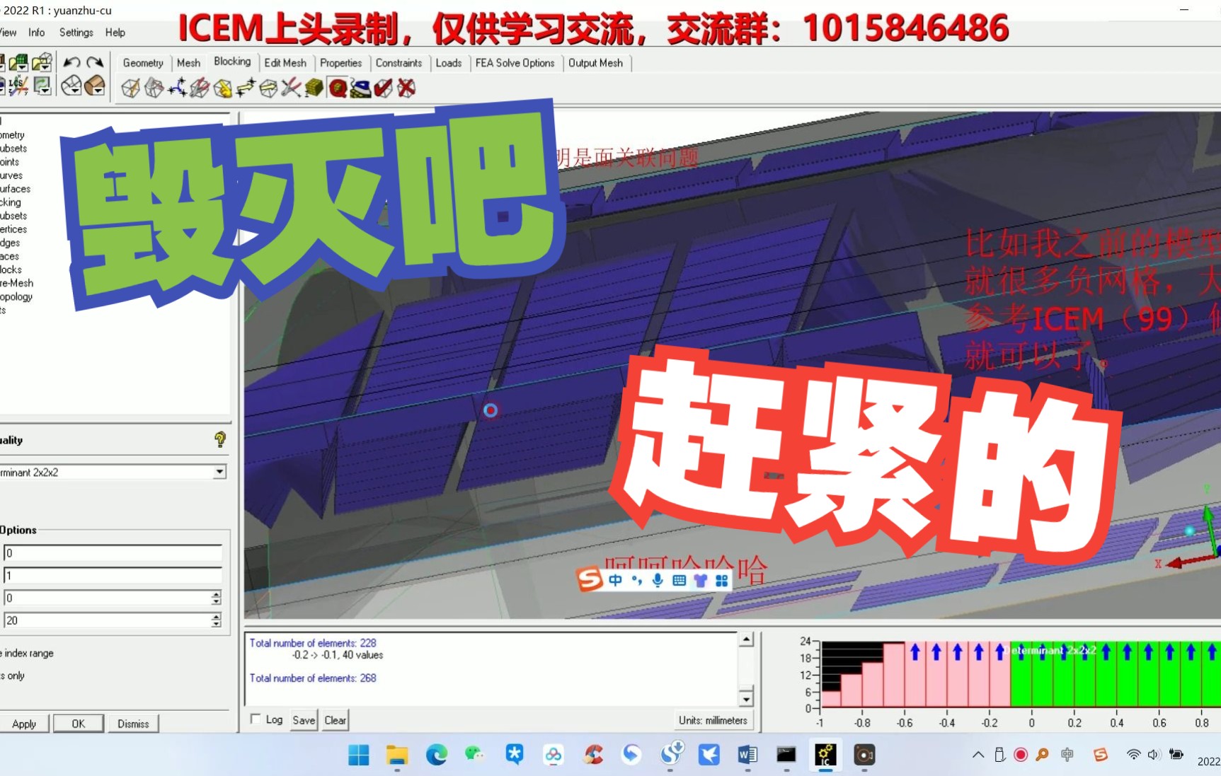Image resolution: width=1221 pixels, height=776 pixels.
Task: Switch to FEA Solve Options tab
Action: pyautogui.click(x=515, y=63)
